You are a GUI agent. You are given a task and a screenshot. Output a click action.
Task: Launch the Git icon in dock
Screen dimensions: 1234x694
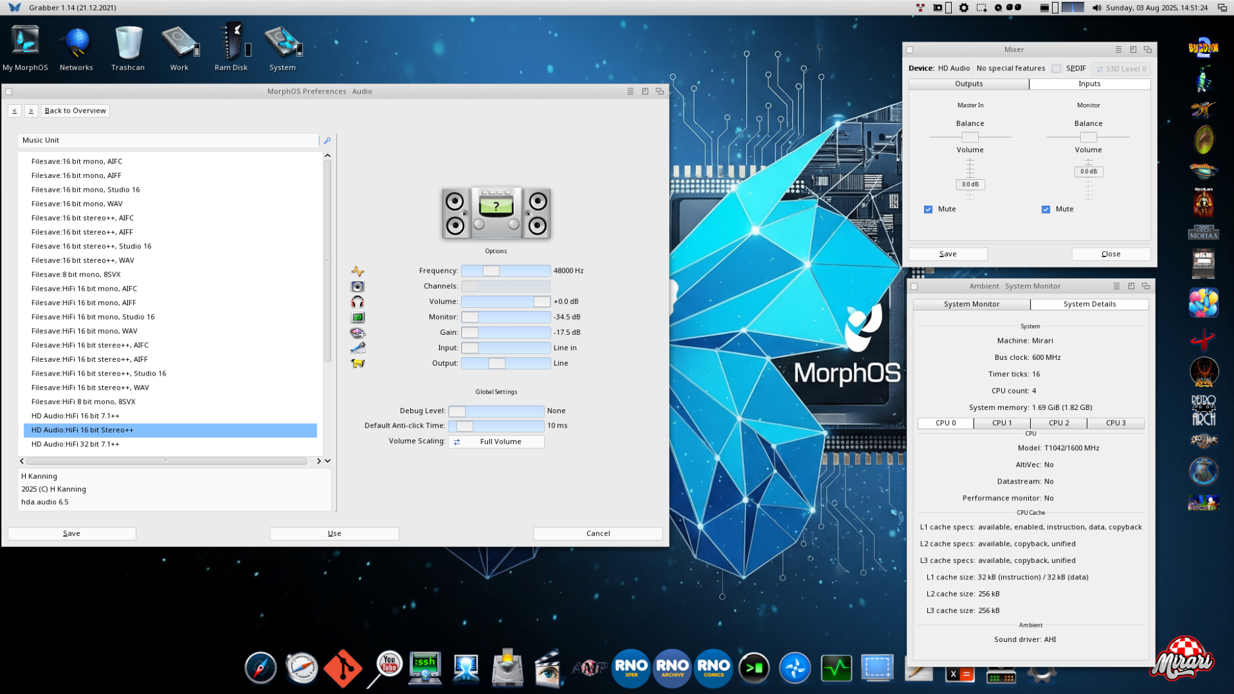343,668
